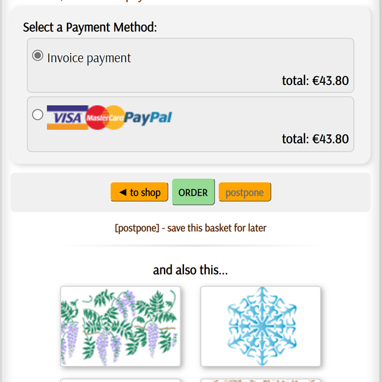Click the total €43.80 under the card logos

click(315, 139)
